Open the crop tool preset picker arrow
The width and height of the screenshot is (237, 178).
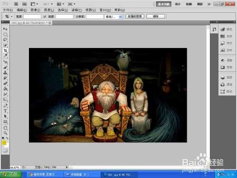pos(11,17)
